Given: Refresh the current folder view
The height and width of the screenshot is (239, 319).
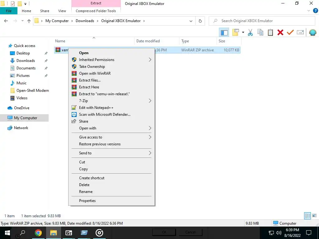Looking at the screenshot, I should tap(200, 21).
